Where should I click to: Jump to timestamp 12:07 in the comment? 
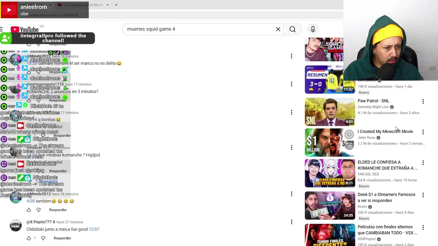click(94, 229)
